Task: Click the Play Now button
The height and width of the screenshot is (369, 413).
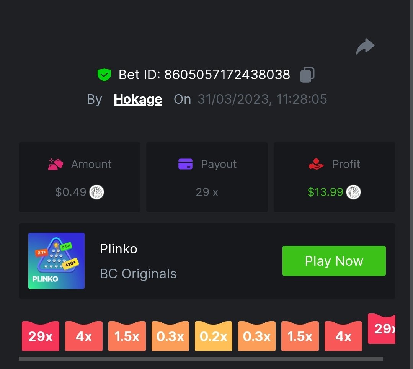Action: tap(334, 261)
